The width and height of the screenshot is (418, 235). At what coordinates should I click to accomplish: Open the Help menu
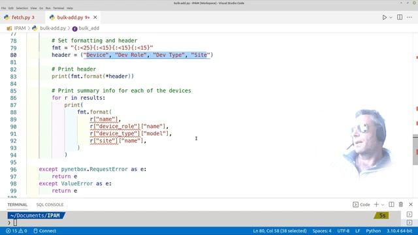70,8
